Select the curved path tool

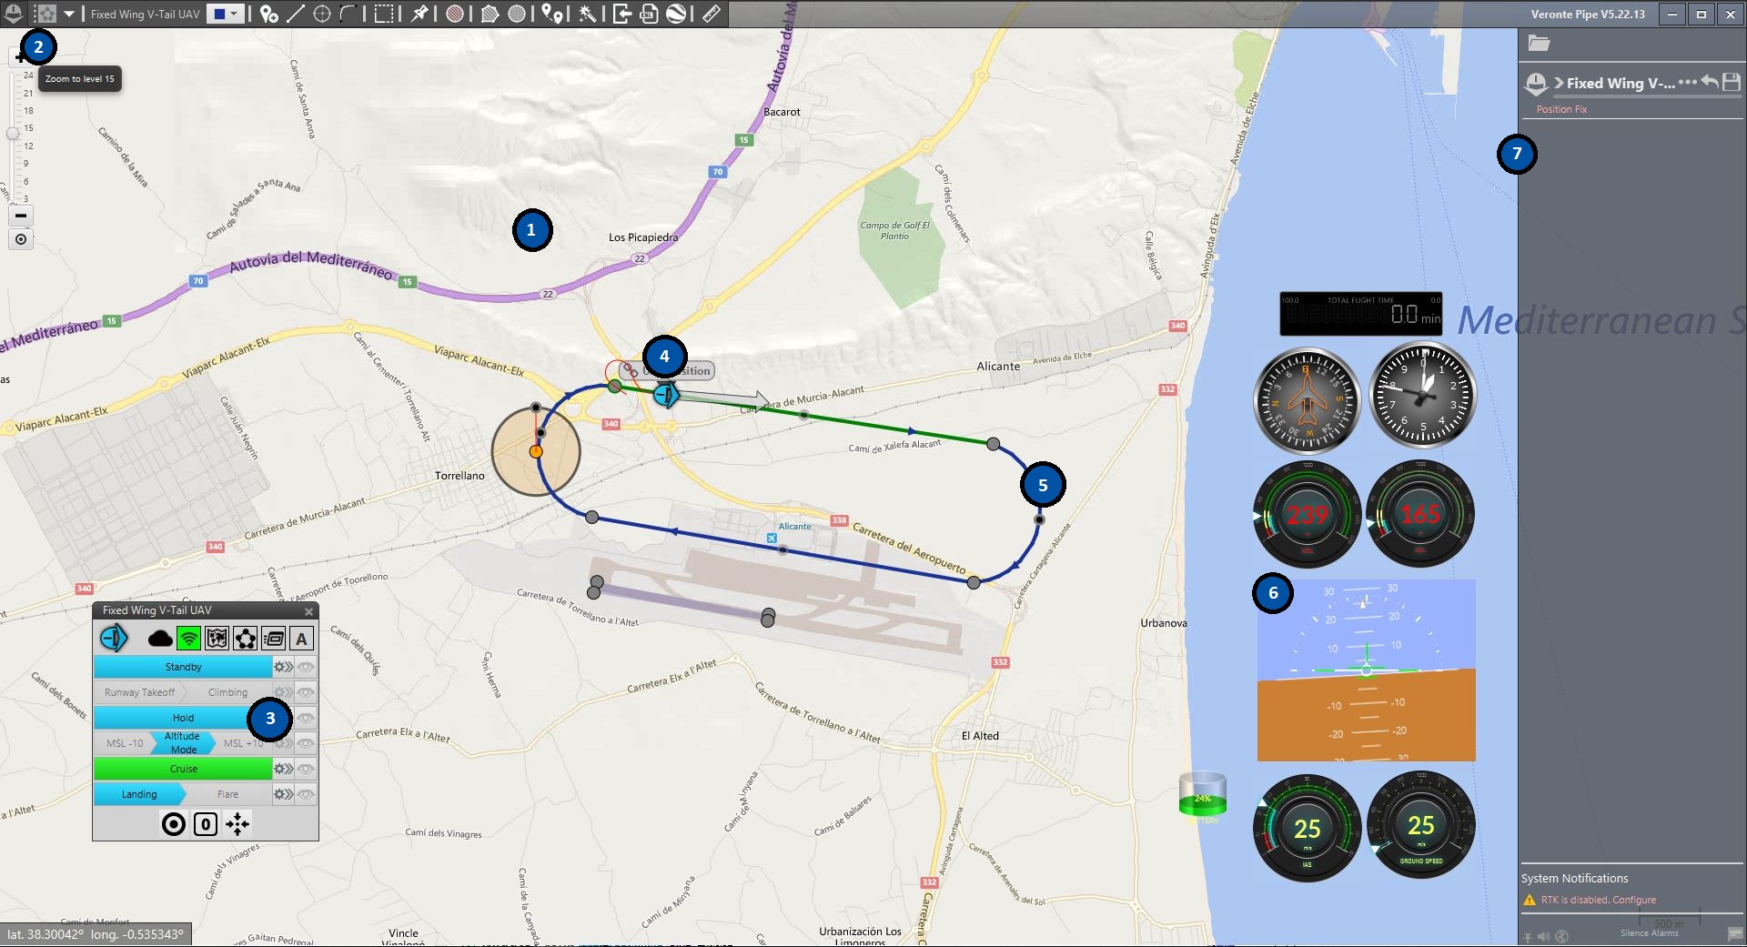click(x=348, y=14)
